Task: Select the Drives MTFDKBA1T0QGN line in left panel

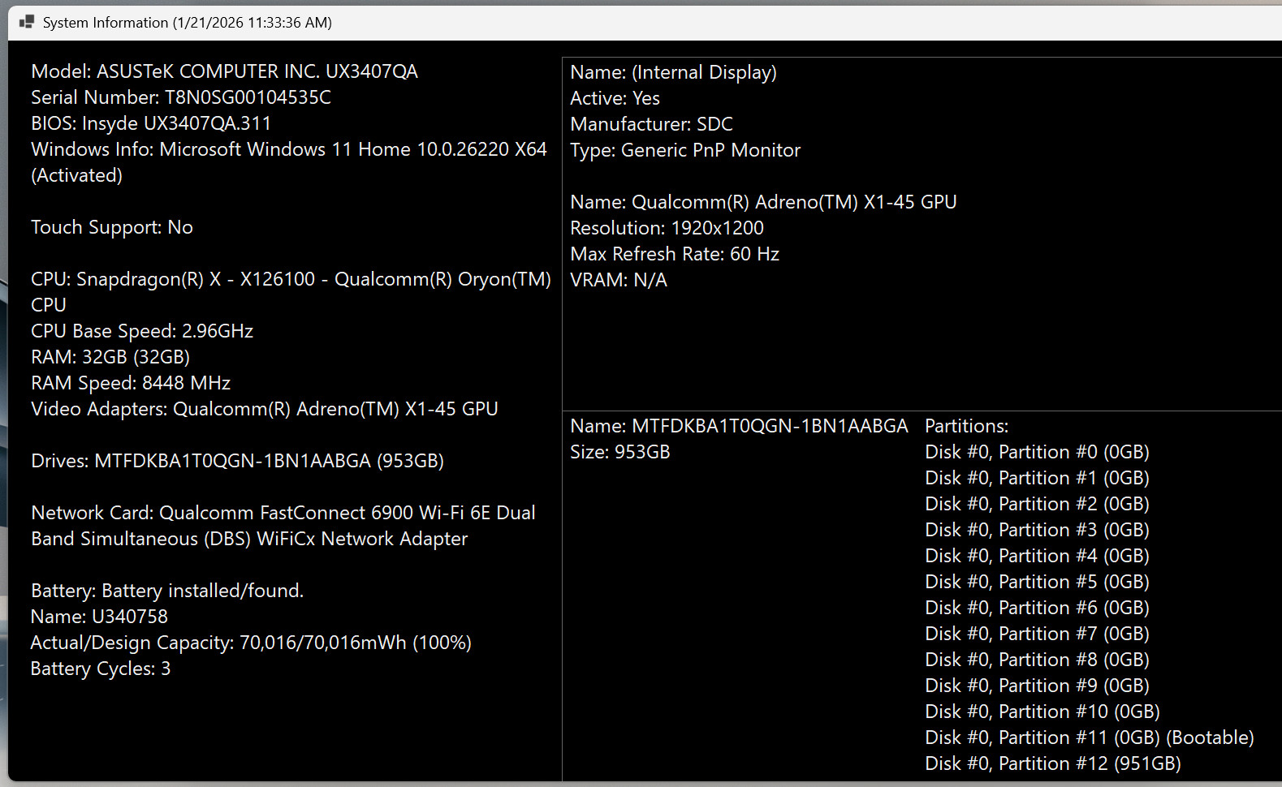Action: pyautogui.click(x=237, y=461)
